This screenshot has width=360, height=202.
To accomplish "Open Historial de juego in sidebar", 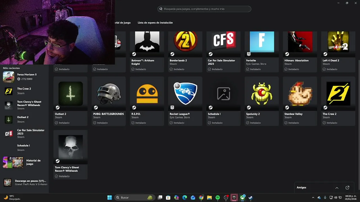I will 24,162.
